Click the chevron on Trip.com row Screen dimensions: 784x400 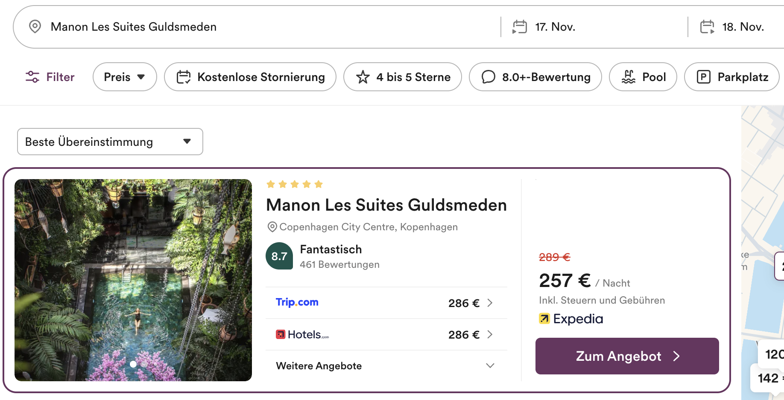click(x=490, y=303)
